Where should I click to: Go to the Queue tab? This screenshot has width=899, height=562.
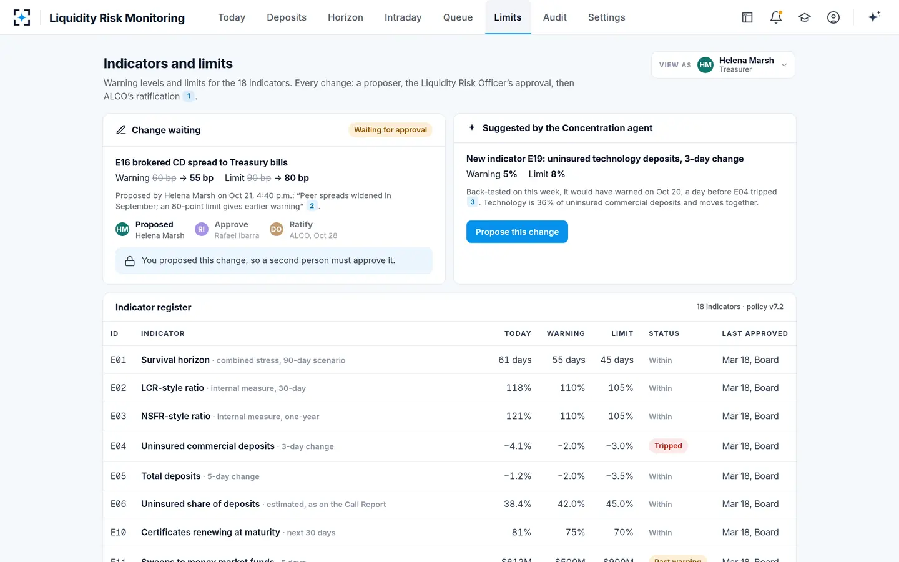coord(458,17)
